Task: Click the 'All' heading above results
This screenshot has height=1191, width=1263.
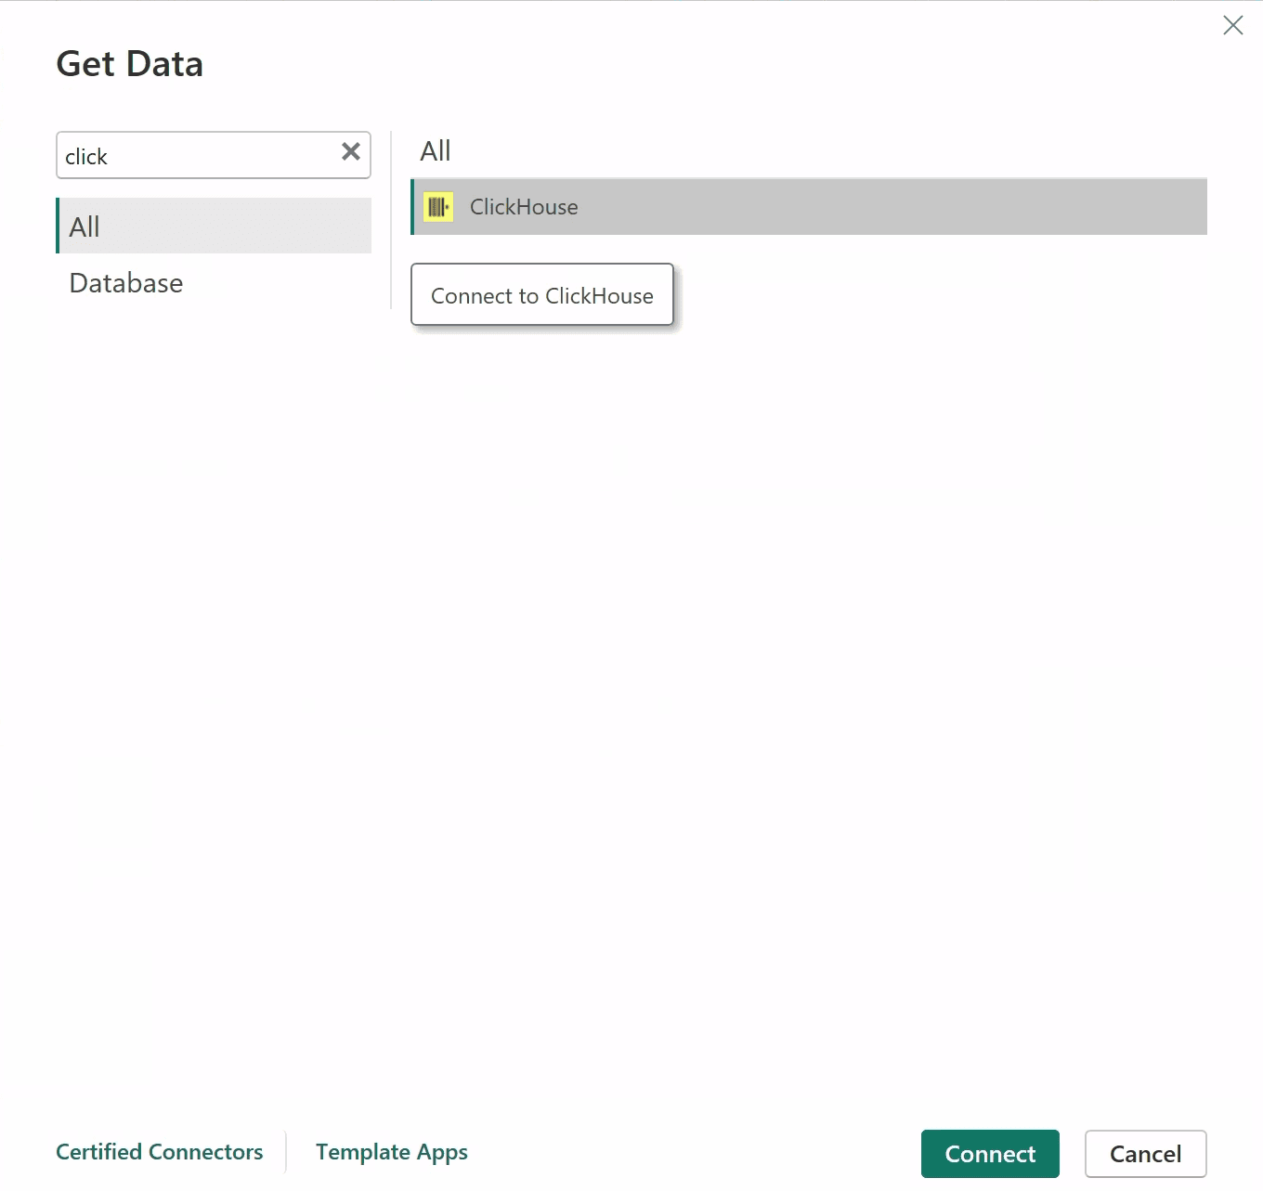Action: 436,150
